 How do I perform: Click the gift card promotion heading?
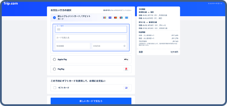[78, 81]
